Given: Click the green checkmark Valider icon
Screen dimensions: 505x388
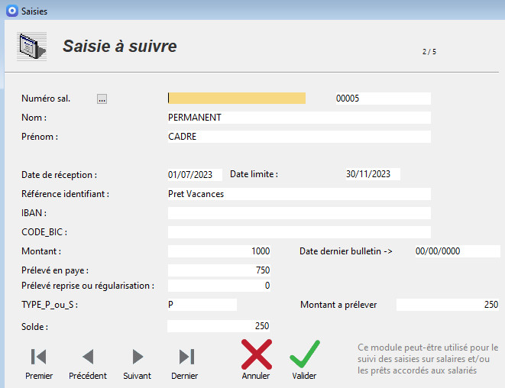Looking at the screenshot, I should 304,355.
